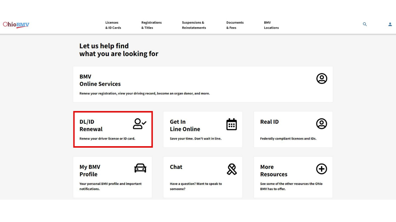
Task: Open the BMV Online Services heading
Action: coord(100,80)
